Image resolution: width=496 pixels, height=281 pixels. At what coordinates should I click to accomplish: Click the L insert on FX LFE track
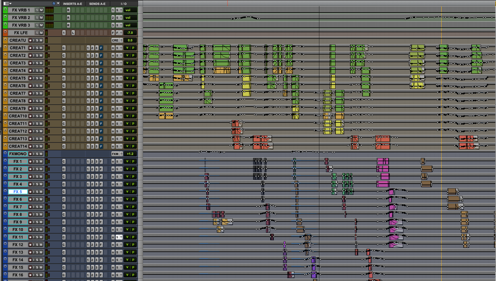tap(74, 33)
